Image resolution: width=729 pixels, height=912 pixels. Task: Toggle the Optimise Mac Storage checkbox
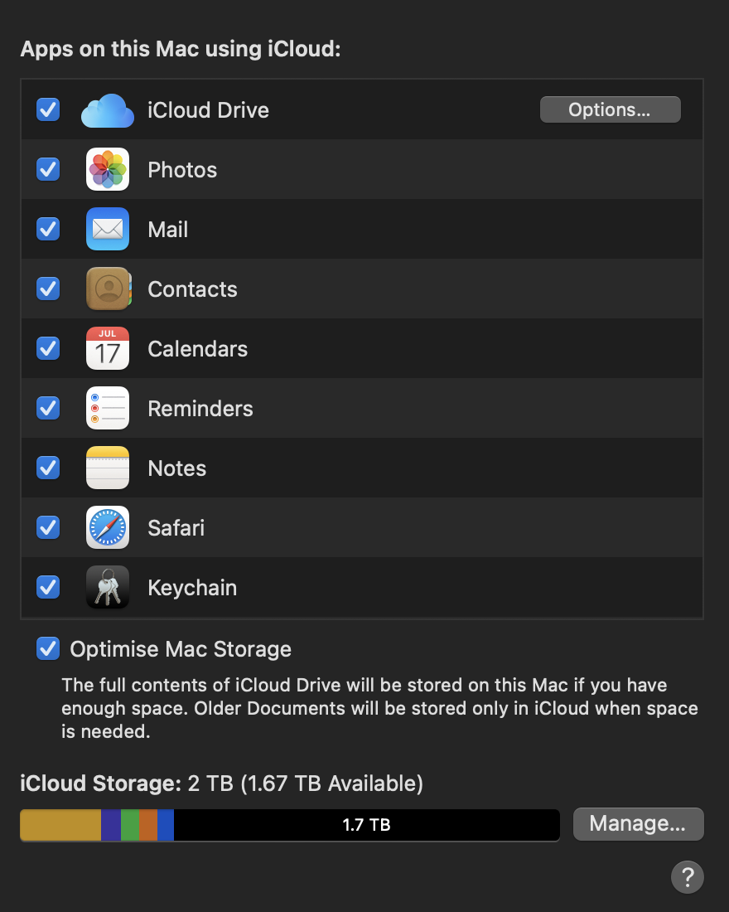(48, 648)
